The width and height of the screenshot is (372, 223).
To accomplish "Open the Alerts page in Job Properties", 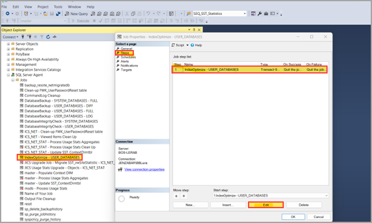I will (125, 61).
